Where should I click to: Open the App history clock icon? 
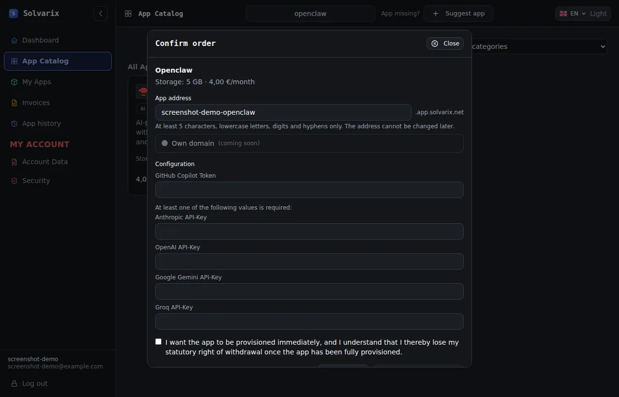click(x=14, y=123)
